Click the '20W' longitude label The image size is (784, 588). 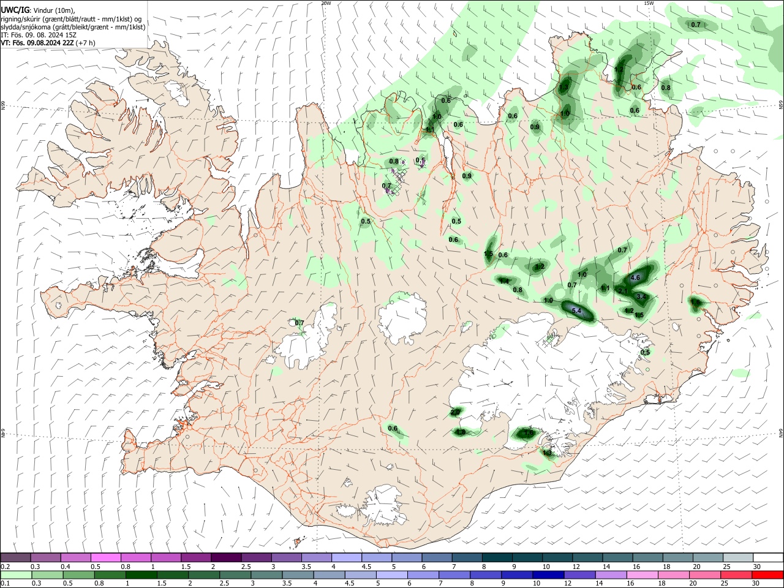point(326,3)
